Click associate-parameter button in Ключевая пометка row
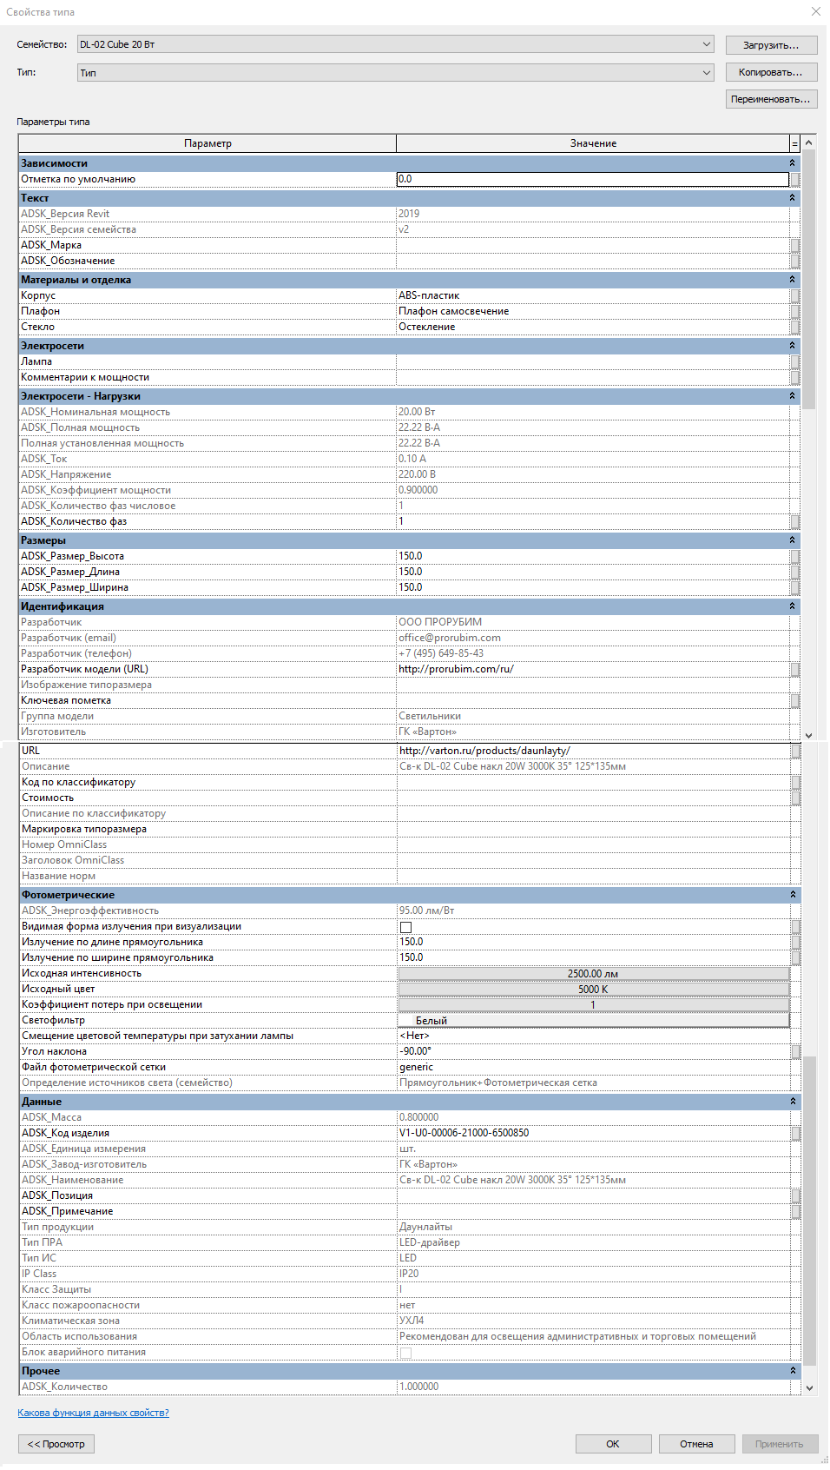This screenshot has height=1470, width=830. tap(794, 700)
